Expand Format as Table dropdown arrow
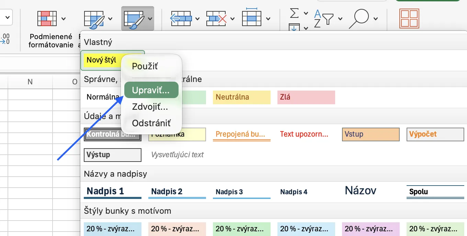 tap(110, 19)
